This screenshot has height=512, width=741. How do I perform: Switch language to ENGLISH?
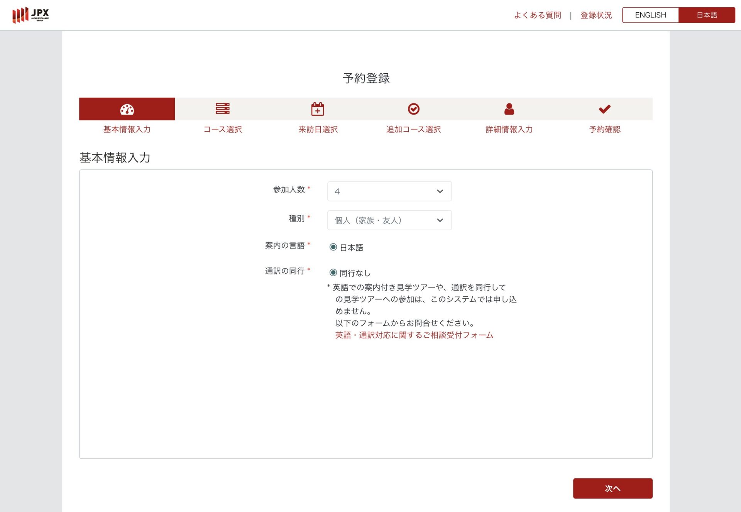click(650, 15)
